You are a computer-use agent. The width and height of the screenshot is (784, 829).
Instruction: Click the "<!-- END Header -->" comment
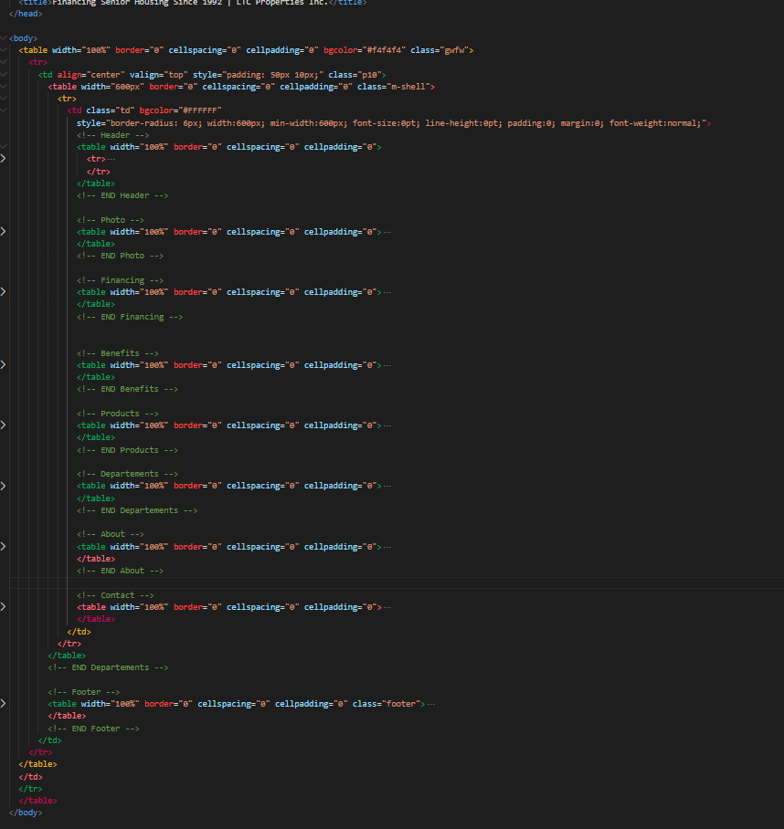122,195
